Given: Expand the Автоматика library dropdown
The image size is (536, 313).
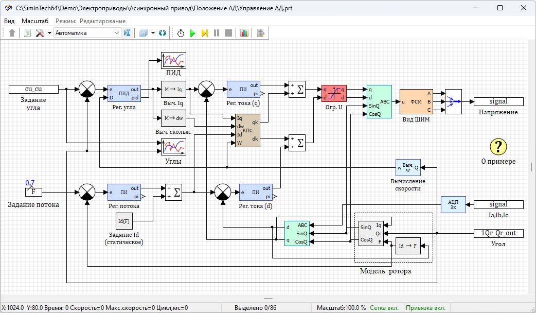Looking at the screenshot, I should click(x=117, y=33).
